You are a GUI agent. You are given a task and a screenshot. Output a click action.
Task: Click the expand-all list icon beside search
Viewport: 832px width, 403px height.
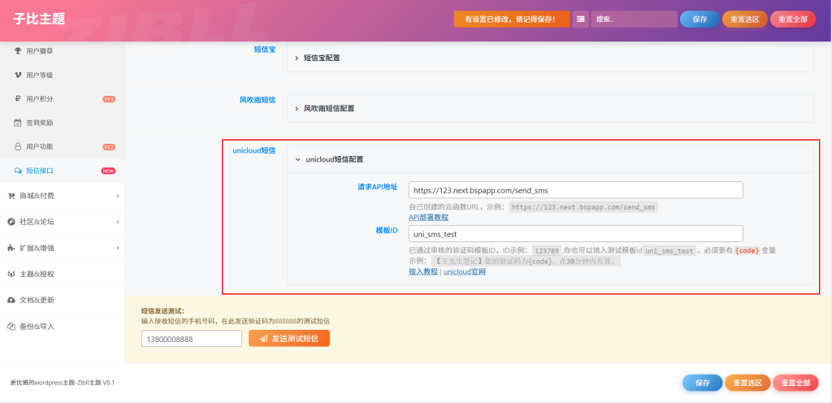(580, 19)
